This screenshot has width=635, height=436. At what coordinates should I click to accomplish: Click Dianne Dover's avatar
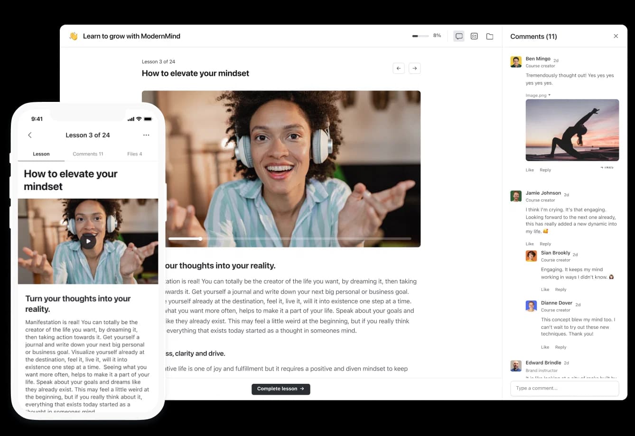click(x=531, y=306)
